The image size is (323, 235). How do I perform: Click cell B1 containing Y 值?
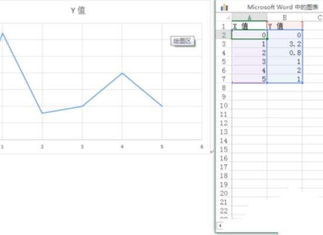(285, 26)
